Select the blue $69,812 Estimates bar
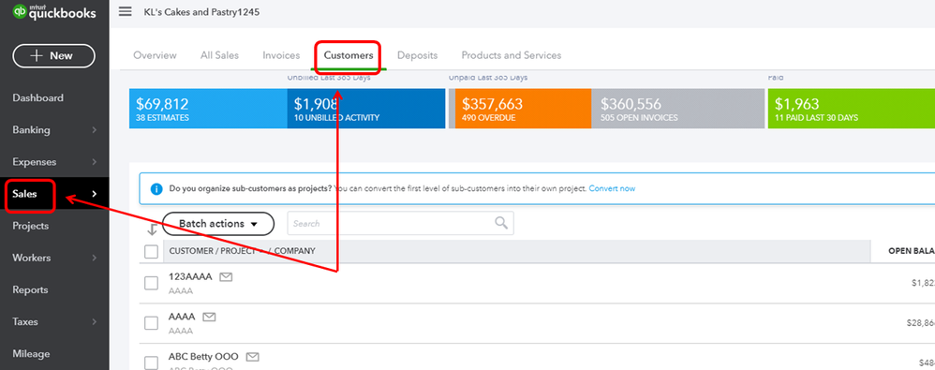 (208, 109)
